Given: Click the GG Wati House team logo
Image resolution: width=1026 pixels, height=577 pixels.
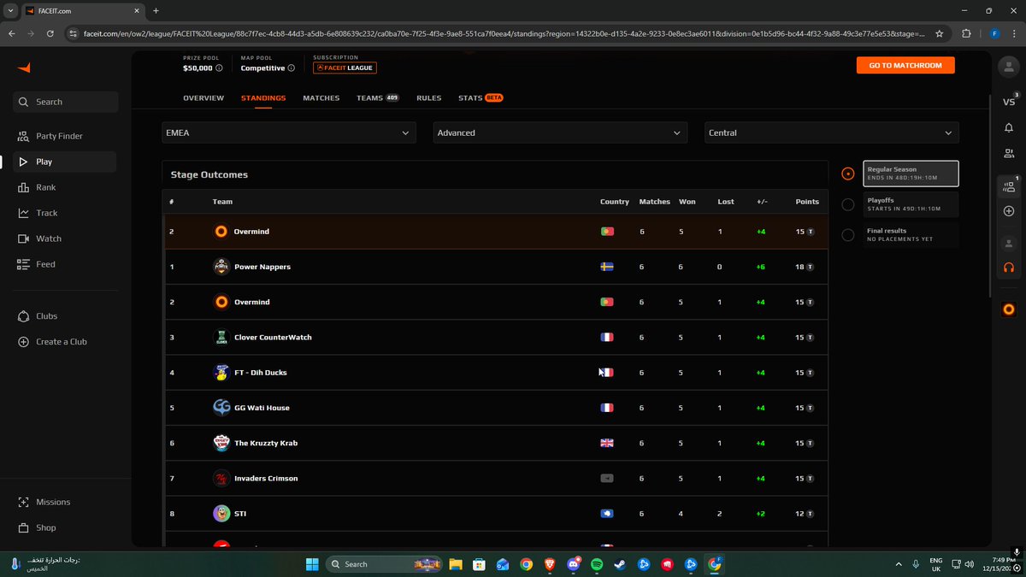Looking at the screenshot, I should click(221, 408).
